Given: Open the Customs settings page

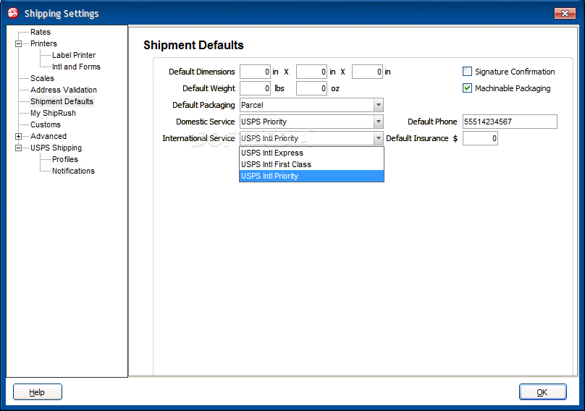Looking at the screenshot, I should [46, 124].
